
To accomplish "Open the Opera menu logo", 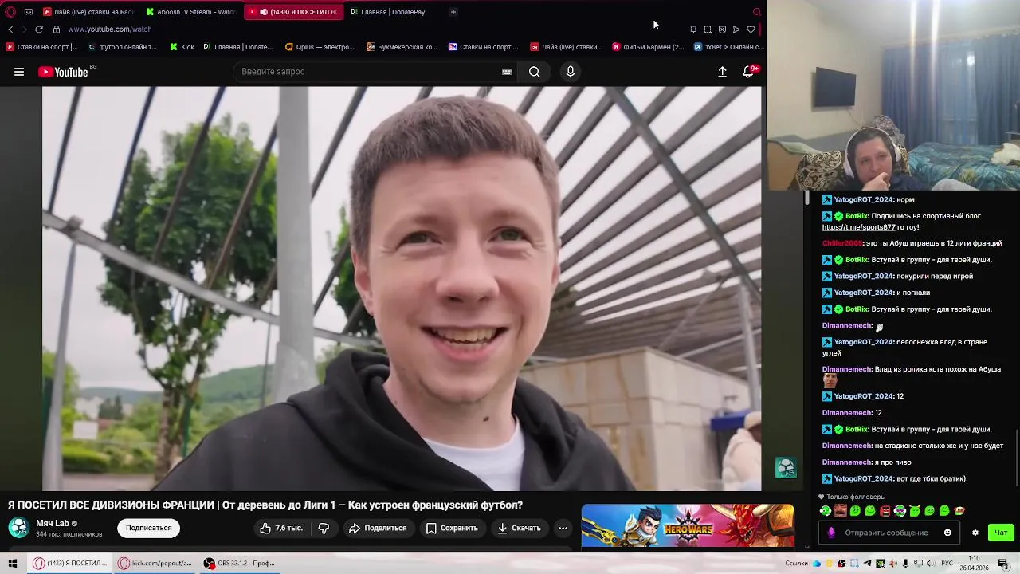I will pyautogui.click(x=10, y=12).
